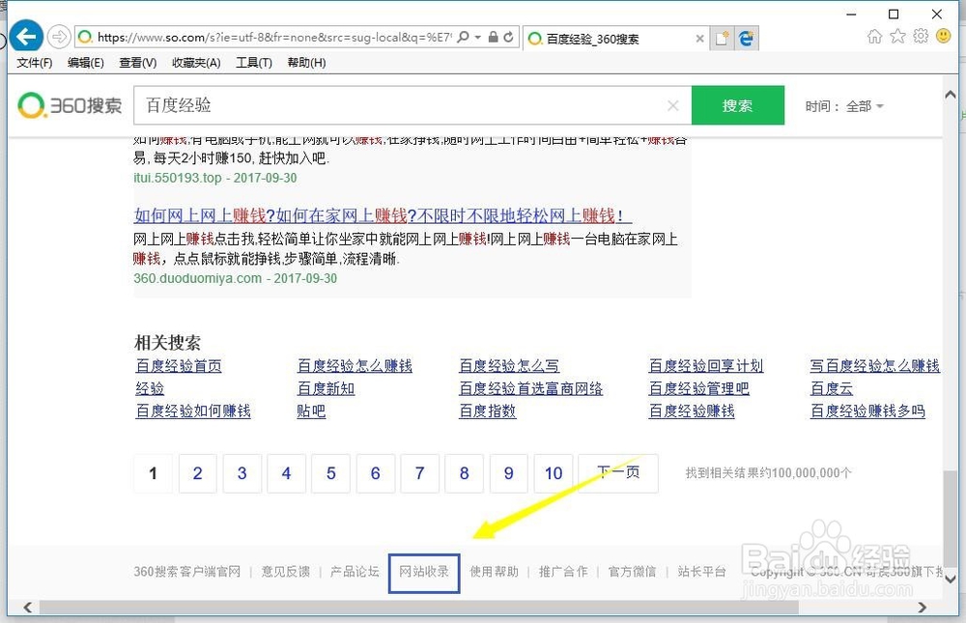Select the 百度经验_360搜索 tab
The height and width of the screenshot is (623, 966).
point(616,39)
